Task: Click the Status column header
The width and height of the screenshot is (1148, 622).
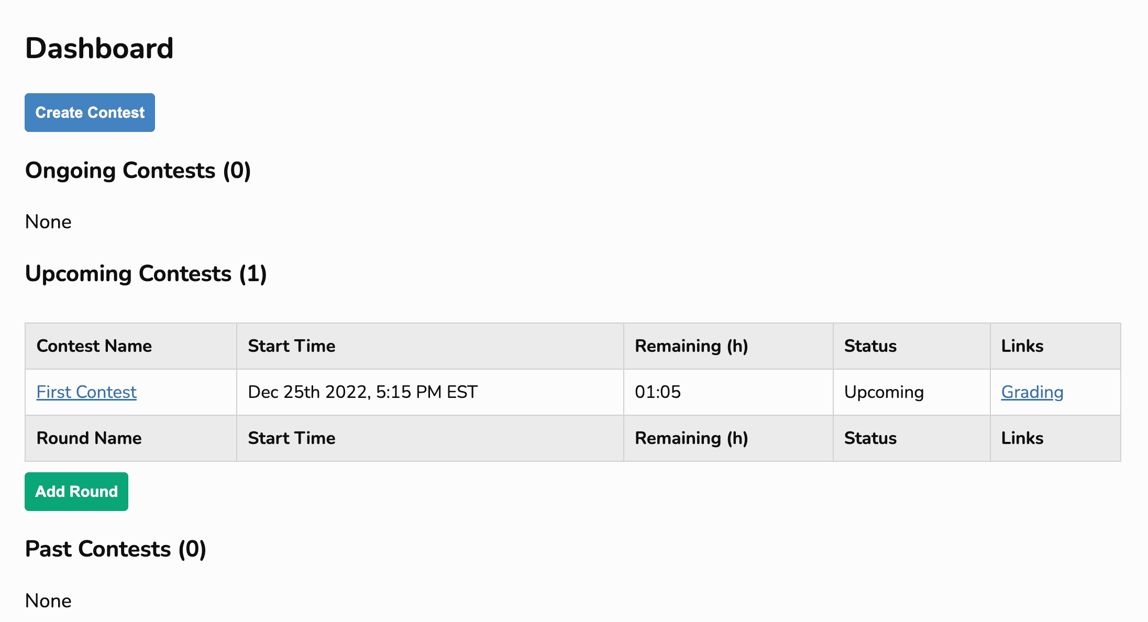Action: (x=870, y=346)
